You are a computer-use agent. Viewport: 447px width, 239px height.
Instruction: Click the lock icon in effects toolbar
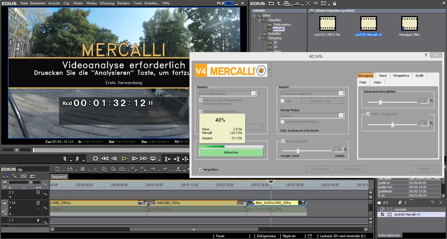tap(335, 3)
